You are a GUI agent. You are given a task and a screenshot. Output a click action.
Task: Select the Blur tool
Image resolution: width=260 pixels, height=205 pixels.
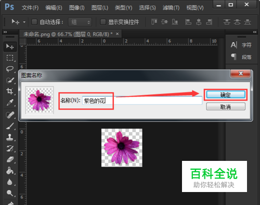[10, 182]
